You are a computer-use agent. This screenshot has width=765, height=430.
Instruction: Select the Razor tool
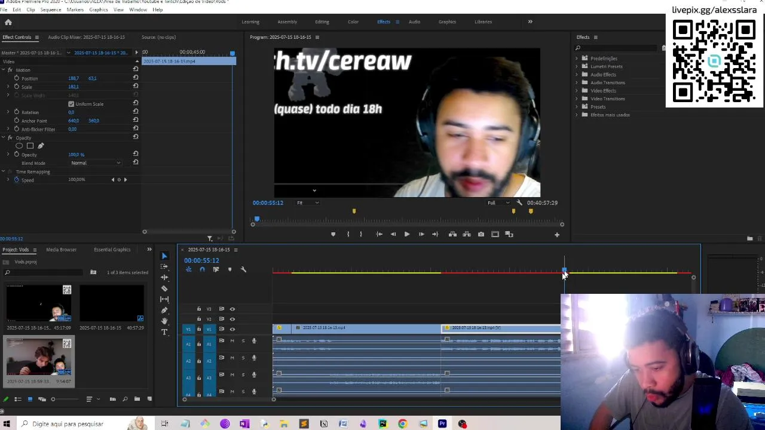point(164,288)
